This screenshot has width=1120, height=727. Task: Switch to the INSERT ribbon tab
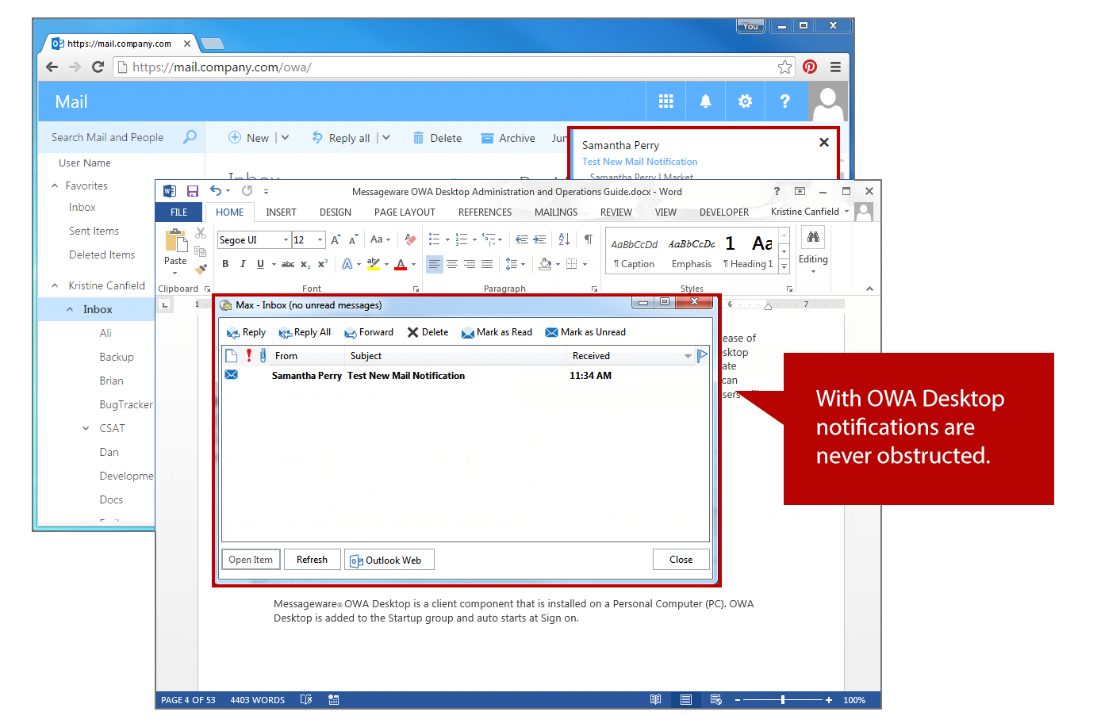point(281,212)
